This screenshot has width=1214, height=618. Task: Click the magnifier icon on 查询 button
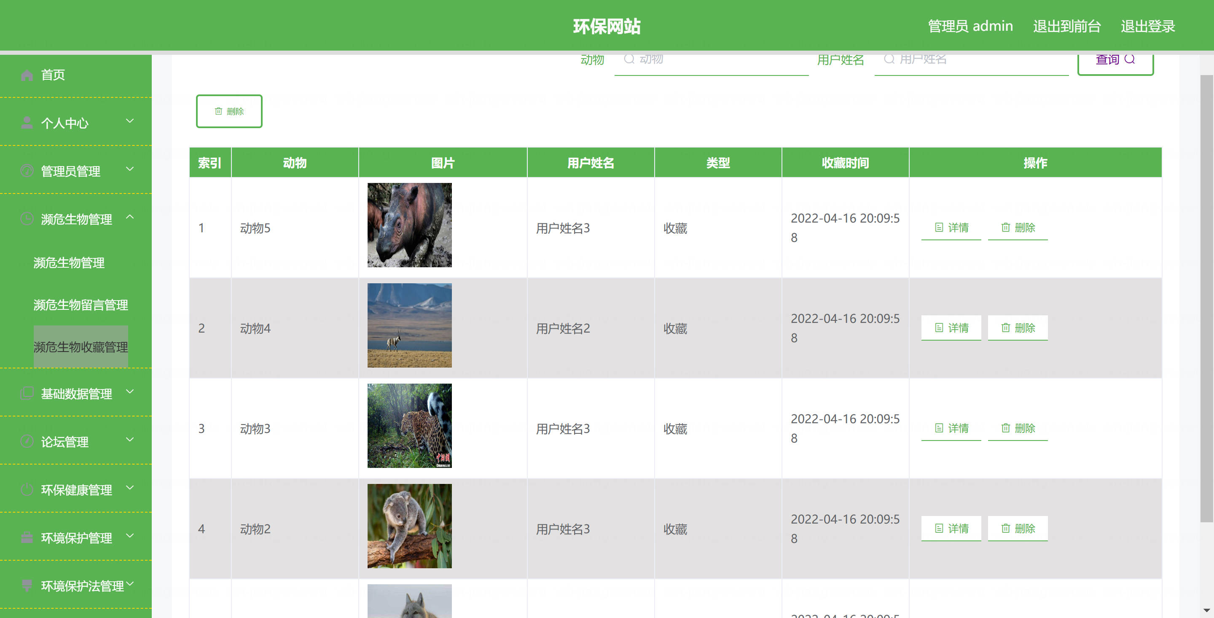coord(1130,59)
